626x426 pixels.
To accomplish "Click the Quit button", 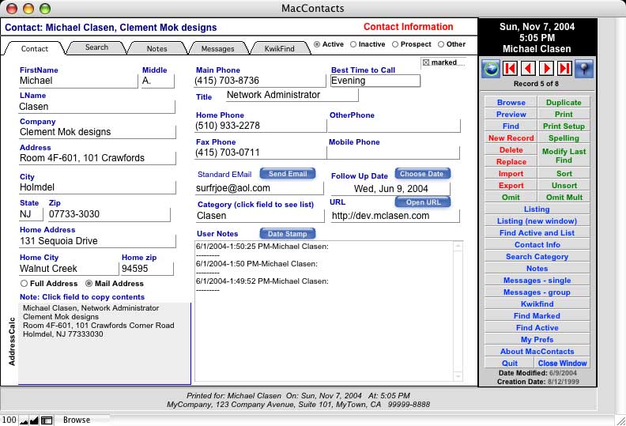I will point(510,363).
